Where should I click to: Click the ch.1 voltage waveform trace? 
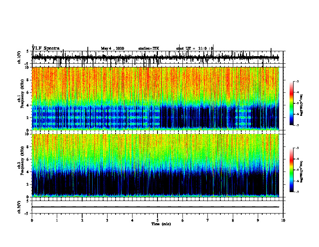[x=155, y=58]
